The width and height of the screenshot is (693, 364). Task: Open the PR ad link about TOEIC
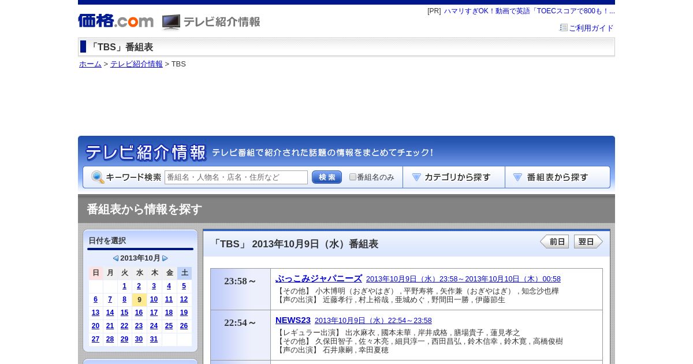click(529, 11)
